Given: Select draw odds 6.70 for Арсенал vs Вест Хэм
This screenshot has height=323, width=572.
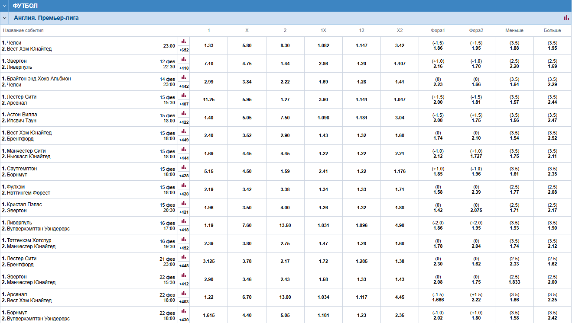Looking at the screenshot, I should 247,297.
